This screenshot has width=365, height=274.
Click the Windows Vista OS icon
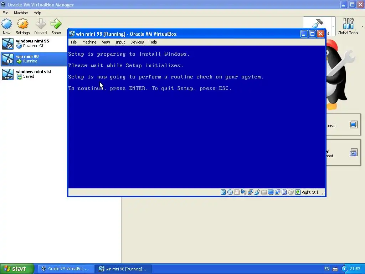click(8, 74)
